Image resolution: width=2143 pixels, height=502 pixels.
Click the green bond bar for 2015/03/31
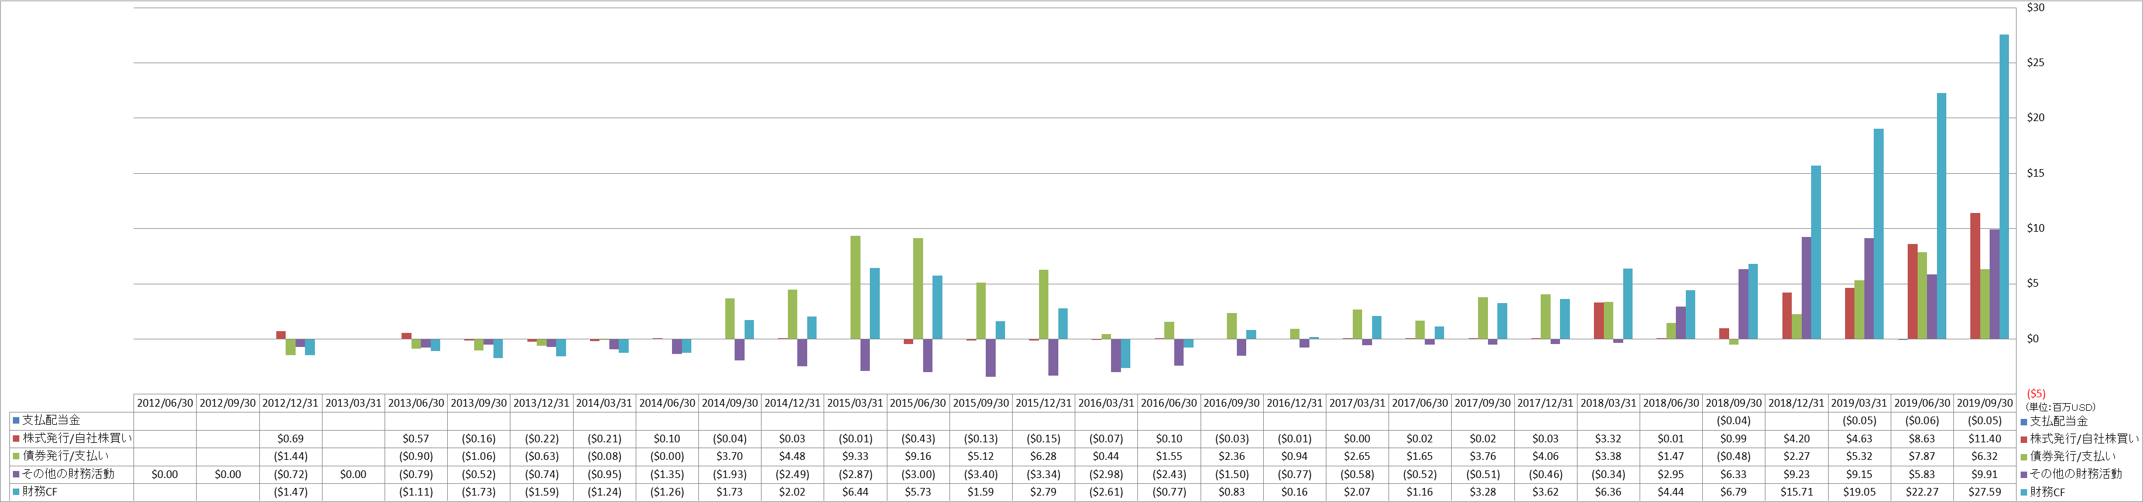coord(855,288)
